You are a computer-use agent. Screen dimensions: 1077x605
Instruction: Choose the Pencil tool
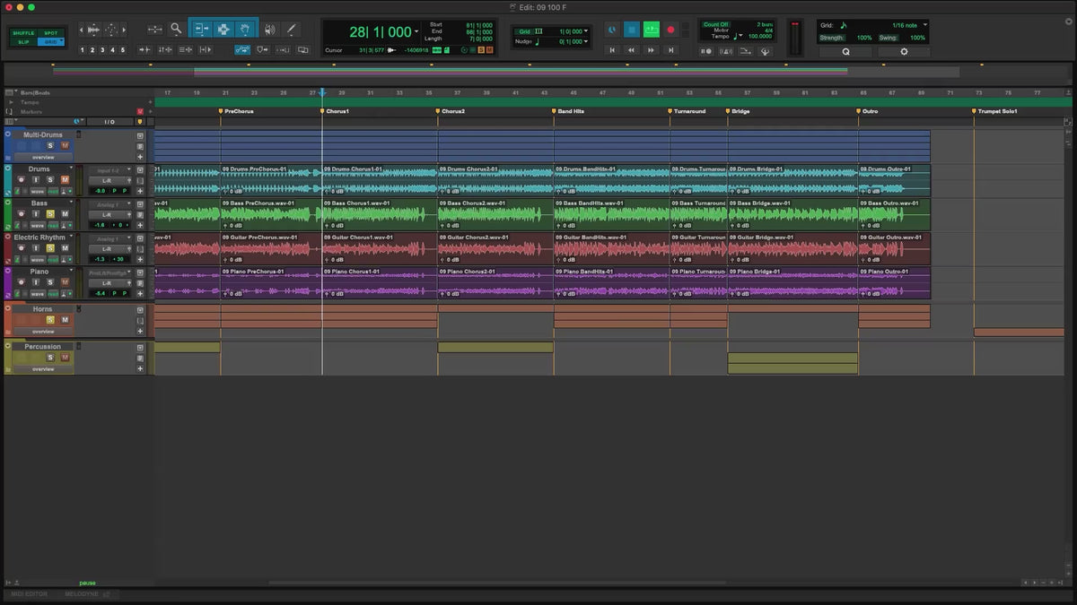coord(292,30)
